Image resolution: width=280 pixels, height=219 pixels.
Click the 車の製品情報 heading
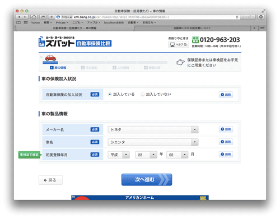(54, 114)
